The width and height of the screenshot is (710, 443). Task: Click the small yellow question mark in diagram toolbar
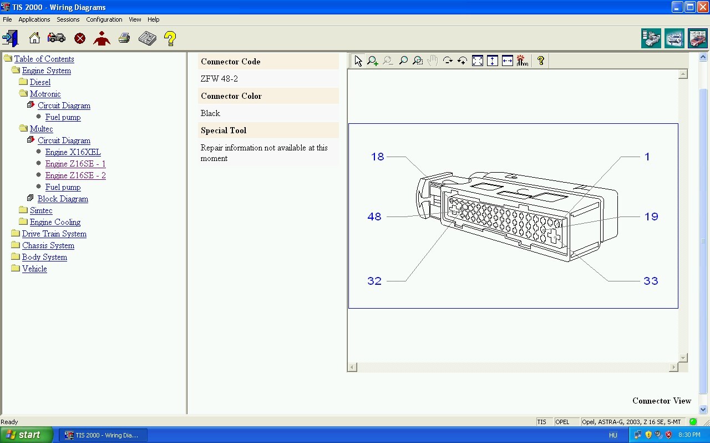pyautogui.click(x=541, y=61)
